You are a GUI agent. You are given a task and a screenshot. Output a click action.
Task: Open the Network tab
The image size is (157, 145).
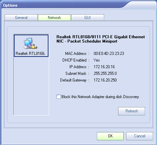point(54,18)
